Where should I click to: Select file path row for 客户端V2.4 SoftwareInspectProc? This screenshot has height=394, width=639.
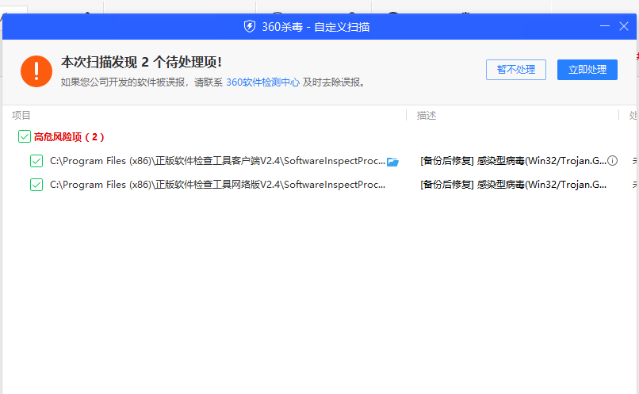click(217, 161)
